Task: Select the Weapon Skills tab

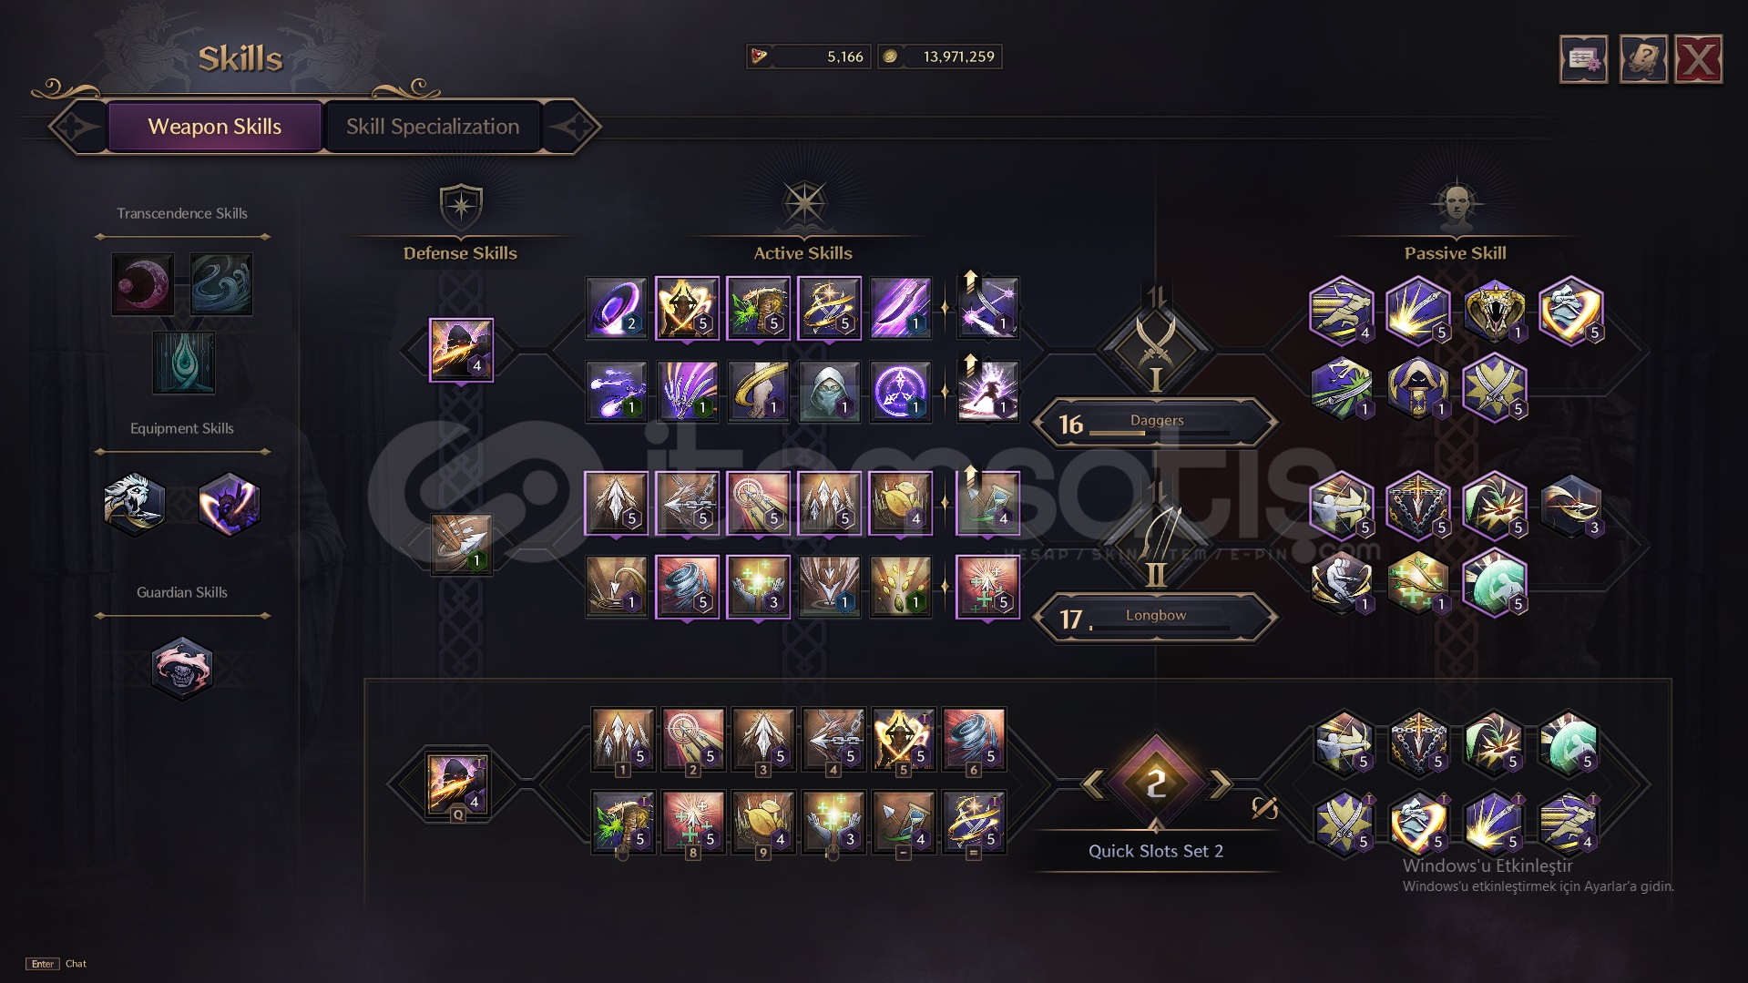Action: (x=215, y=127)
